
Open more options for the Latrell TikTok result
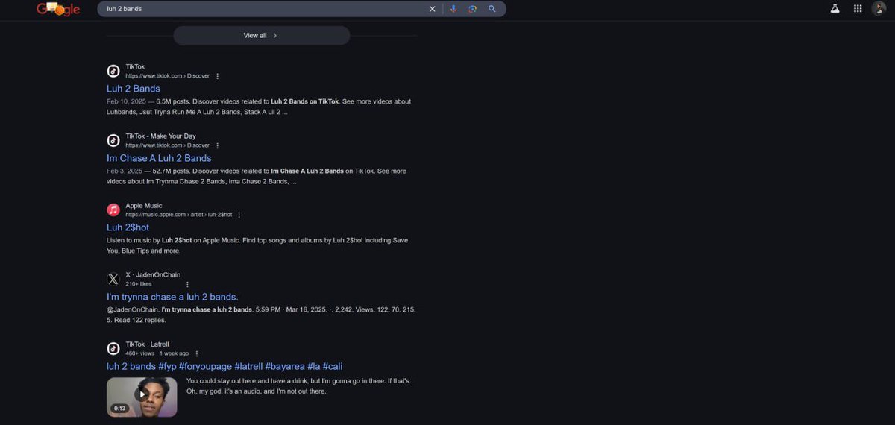197,353
